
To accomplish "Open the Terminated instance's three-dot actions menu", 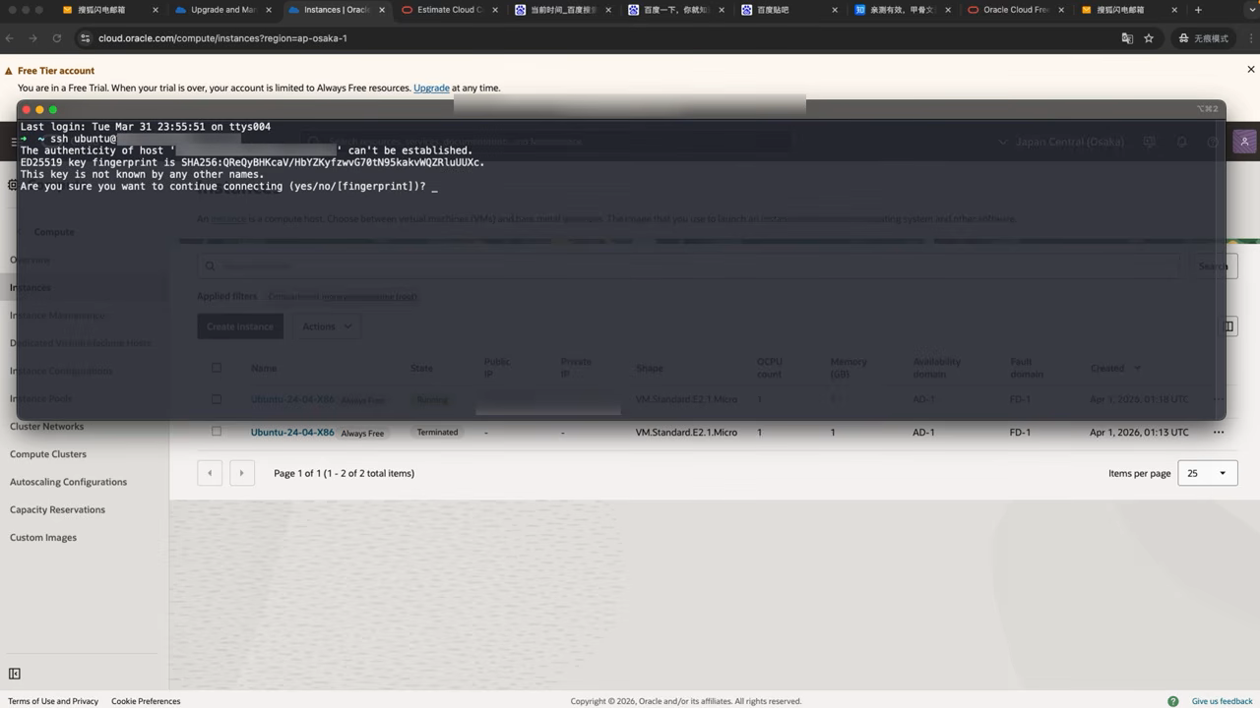I will pos(1219,433).
